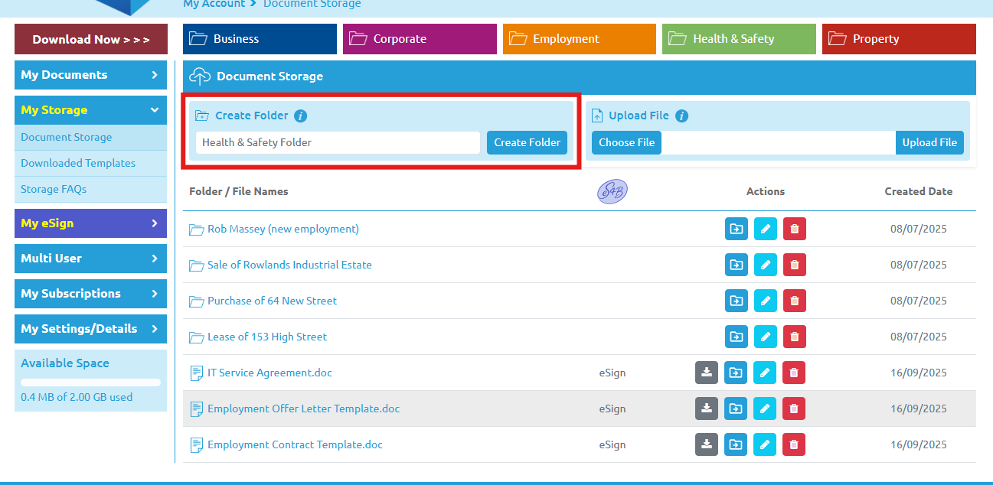This screenshot has height=485, width=993.
Task: Expand the My eSign menu
Action: (x=90, y=223)
